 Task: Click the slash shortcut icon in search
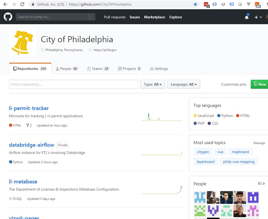pyautogui.click(x=91, y=17)
